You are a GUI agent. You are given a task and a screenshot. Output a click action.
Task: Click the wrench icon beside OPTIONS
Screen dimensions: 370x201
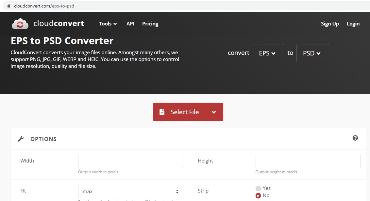tap(21, 139)
